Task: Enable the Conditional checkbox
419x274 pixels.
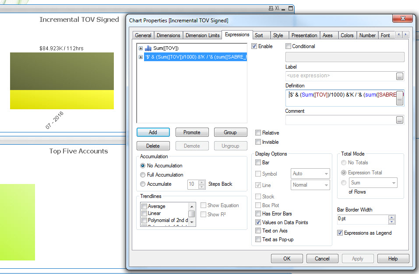Action: pos(288,46)
